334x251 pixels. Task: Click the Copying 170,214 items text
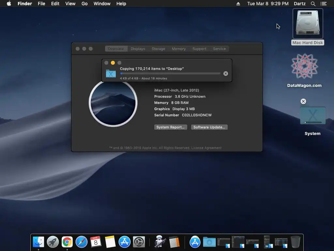[152, 69]
